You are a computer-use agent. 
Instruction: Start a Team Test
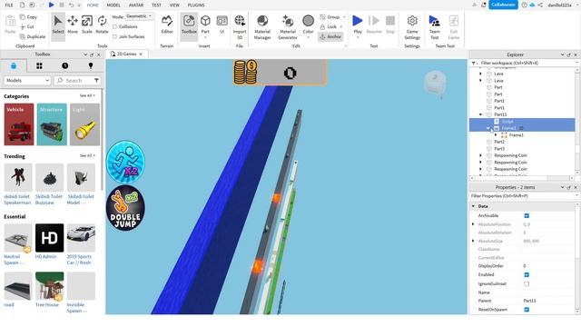click(x=434, y=27)
